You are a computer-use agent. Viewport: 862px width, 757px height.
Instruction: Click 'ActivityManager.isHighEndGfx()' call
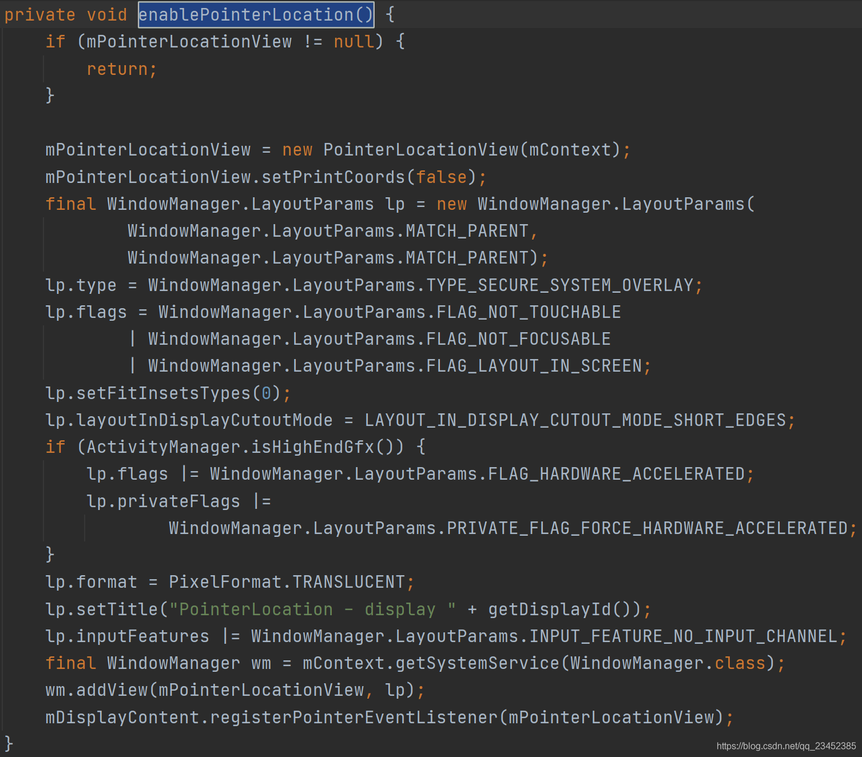240,447
